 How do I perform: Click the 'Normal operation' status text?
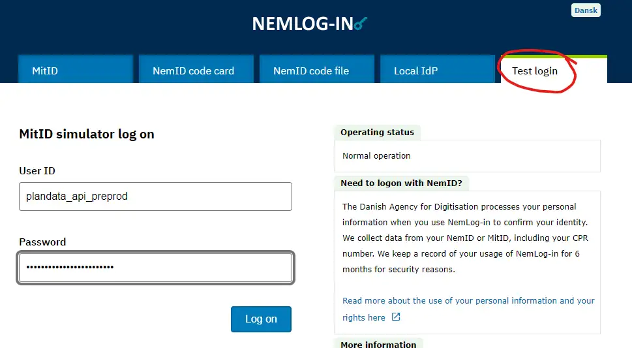(376, 156)
